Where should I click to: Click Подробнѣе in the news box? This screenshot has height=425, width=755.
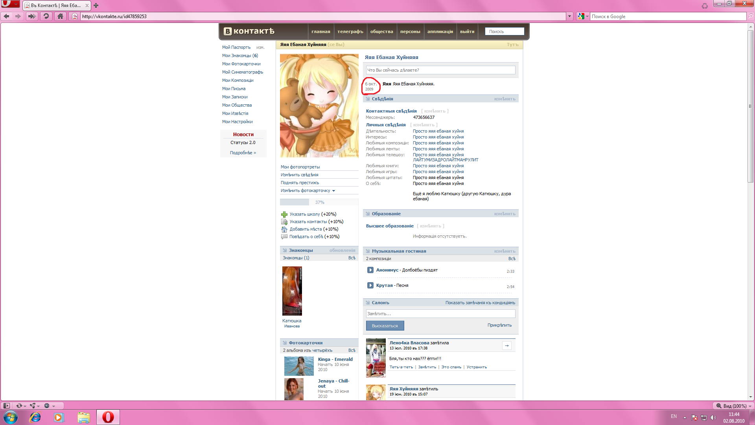click(x=243, y=153)
